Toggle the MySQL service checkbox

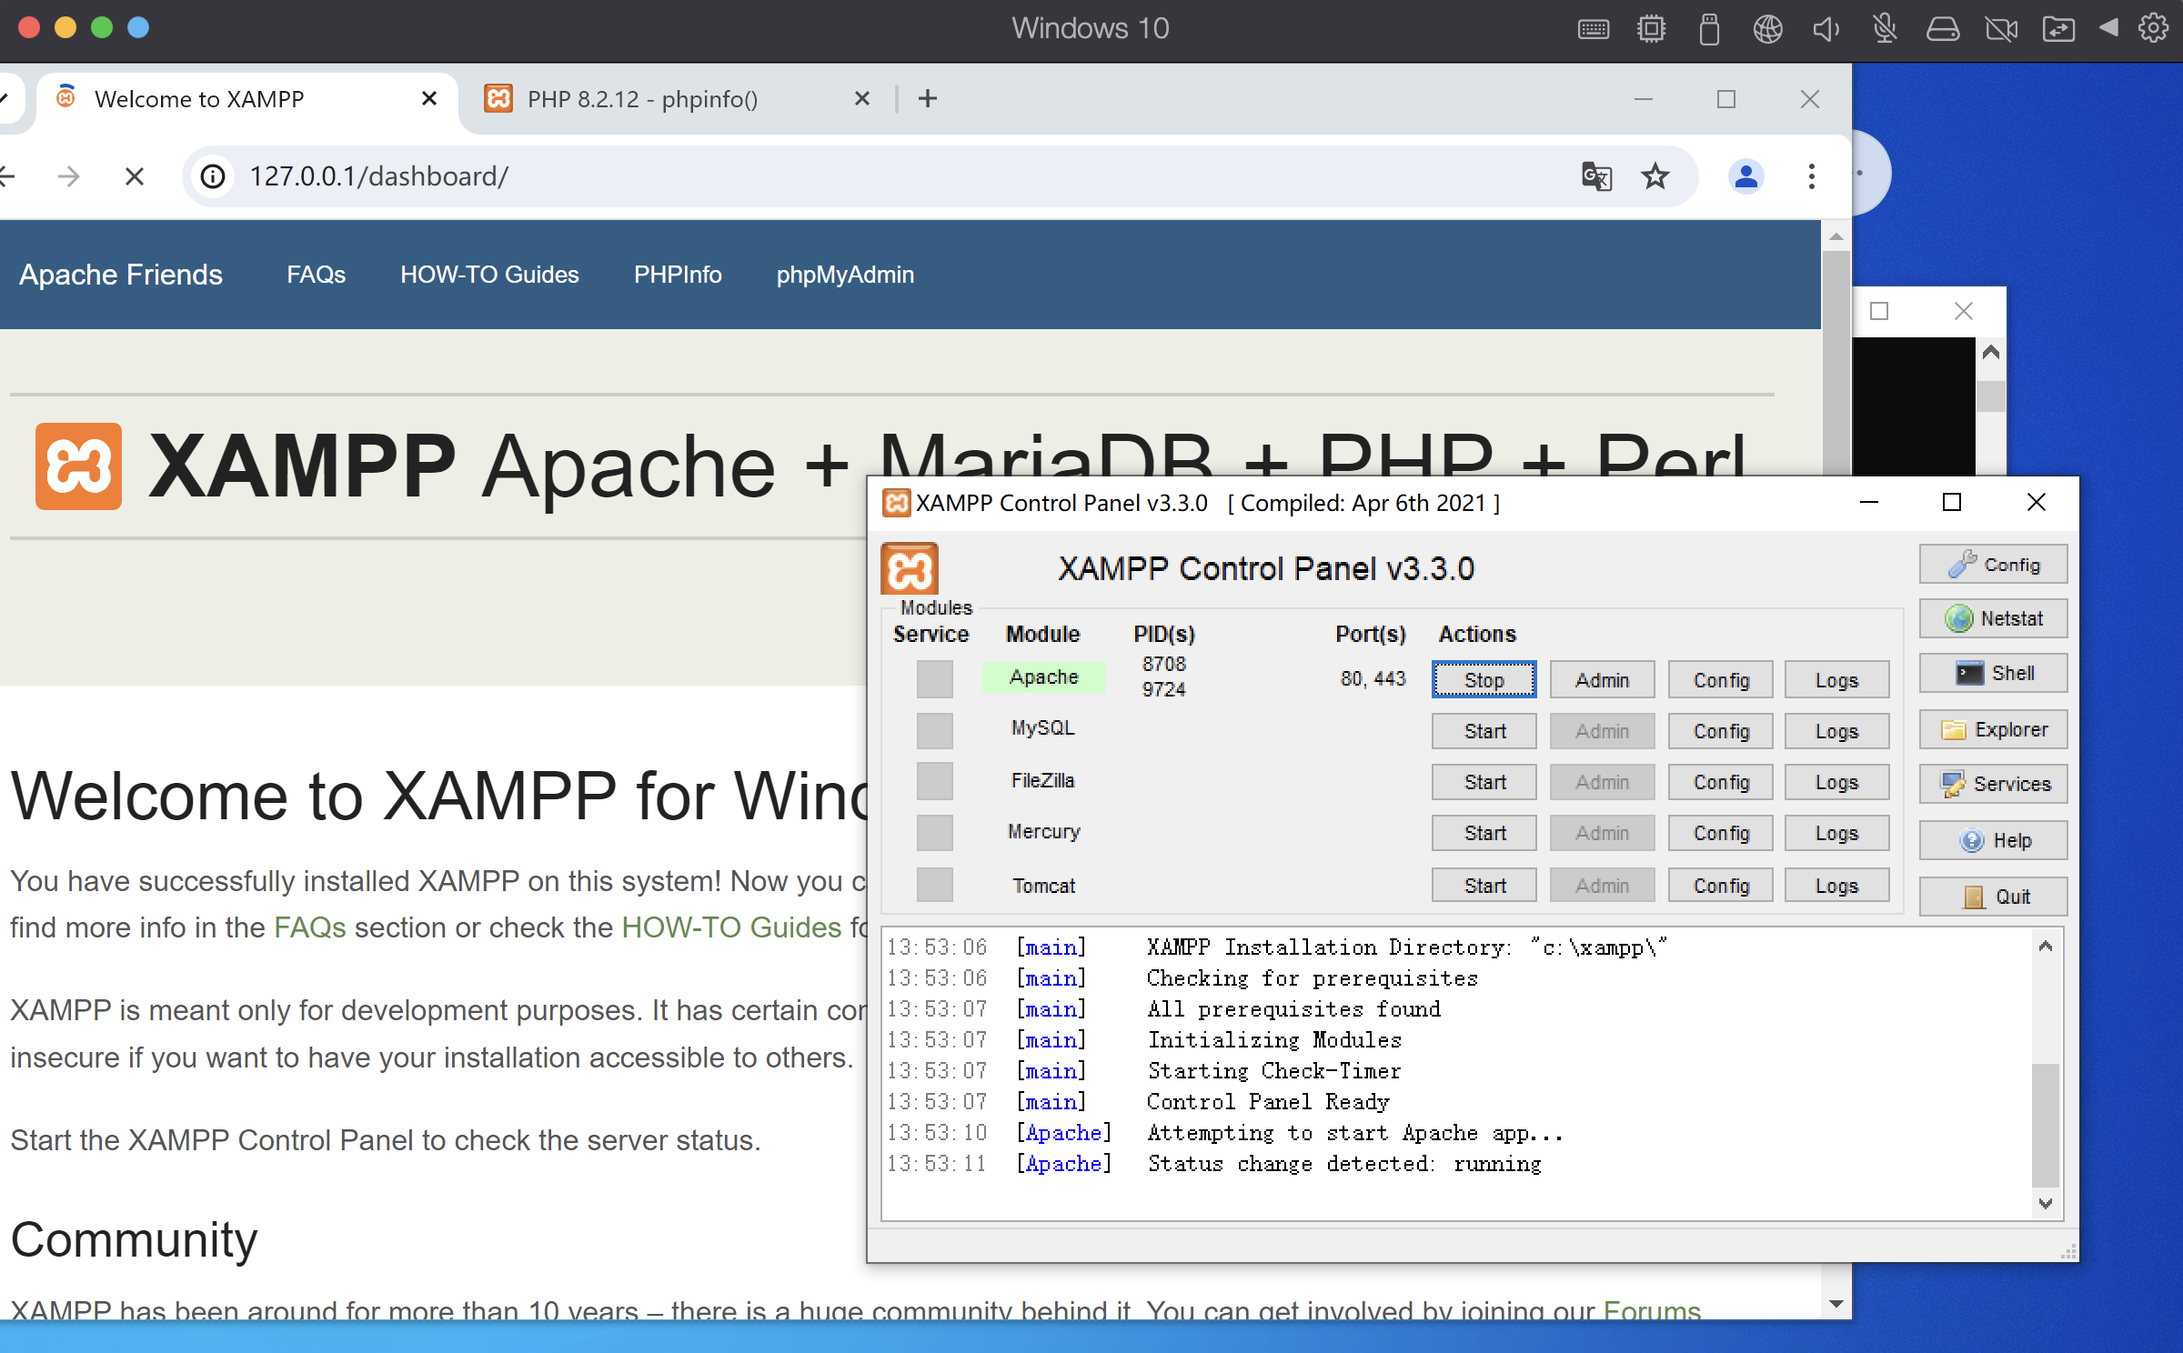tap(934, 730)
